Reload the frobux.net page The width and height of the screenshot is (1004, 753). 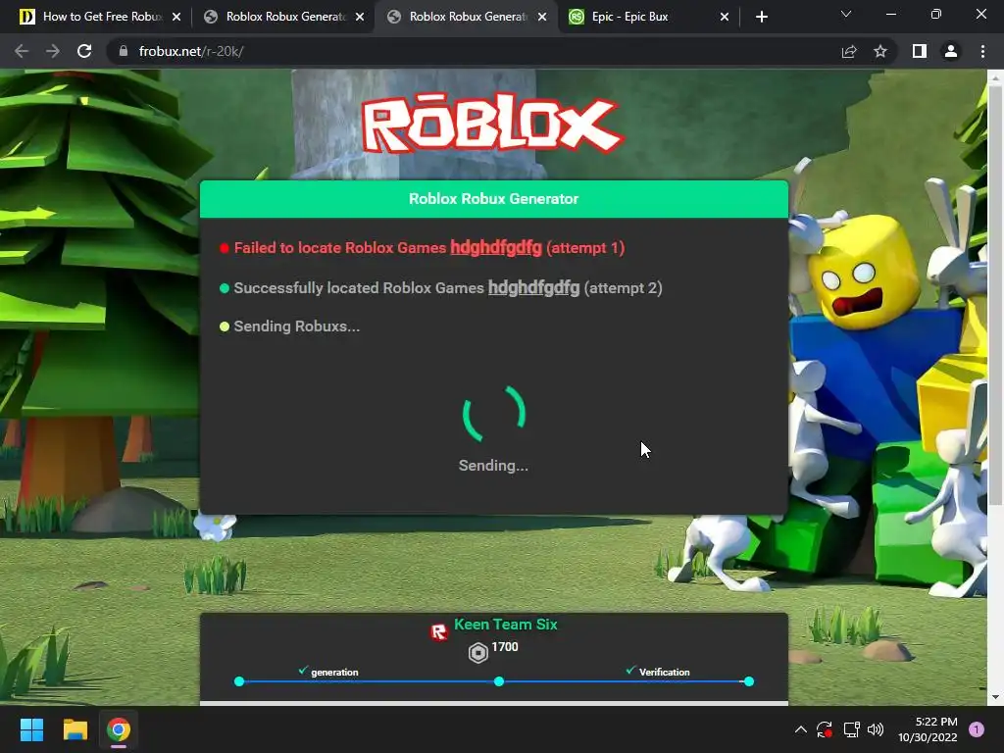(84, 51)
